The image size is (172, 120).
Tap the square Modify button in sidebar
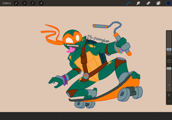point(169,61)
